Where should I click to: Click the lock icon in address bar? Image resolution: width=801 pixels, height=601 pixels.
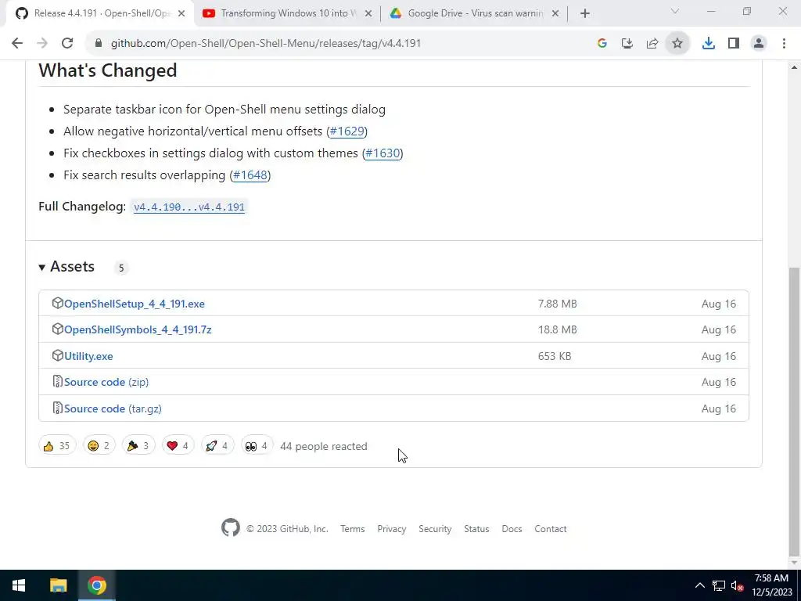click(x=99, y=44)
